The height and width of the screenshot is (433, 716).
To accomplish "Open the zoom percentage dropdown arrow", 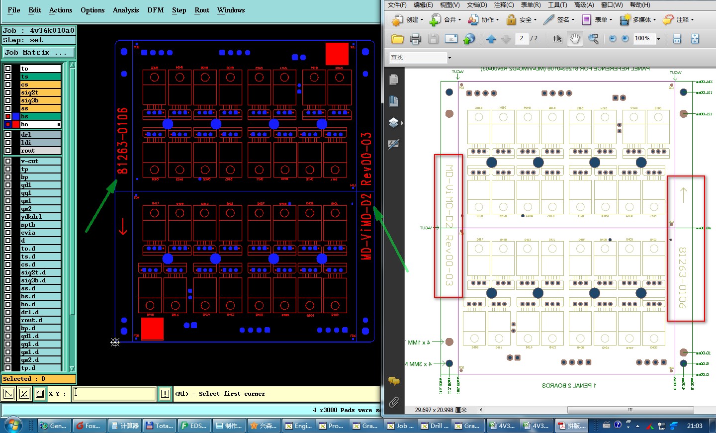I will pyautogui.click(x=658, y=39).
